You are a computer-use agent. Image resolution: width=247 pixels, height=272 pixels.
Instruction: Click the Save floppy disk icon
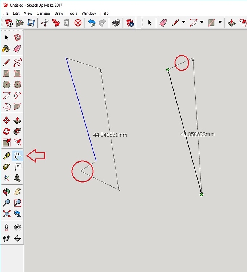31,23
